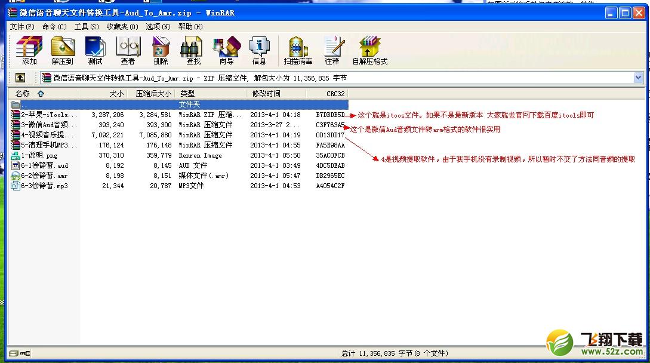Screen dimensions: 650x363
Task: Click the WinRAR title bar app icon
Action: click(13, 13)
